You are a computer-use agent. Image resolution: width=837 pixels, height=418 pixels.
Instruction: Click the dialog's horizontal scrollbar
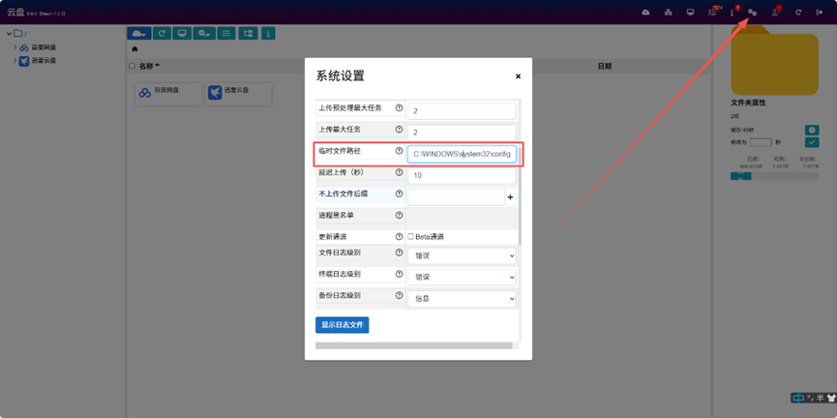(x=414, y=346)
